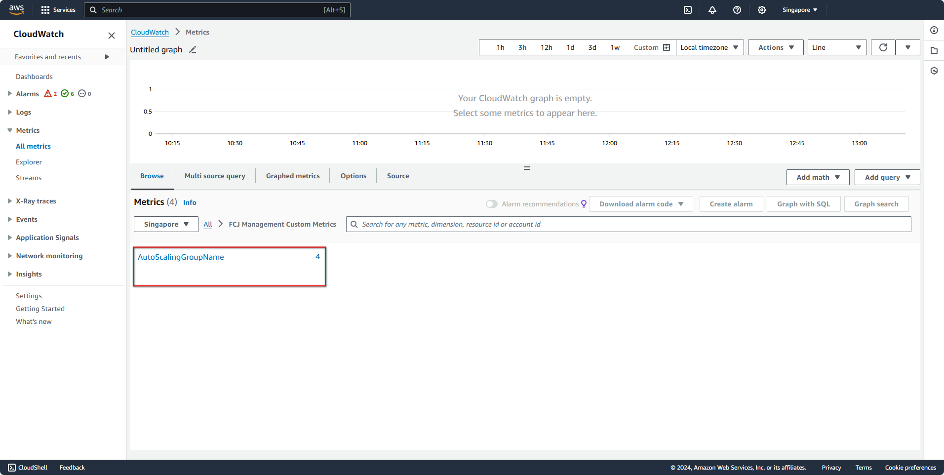This screenshot has width=944, height=475.
Task: Open the Actions dropdown
Action: tap(775, 47)
